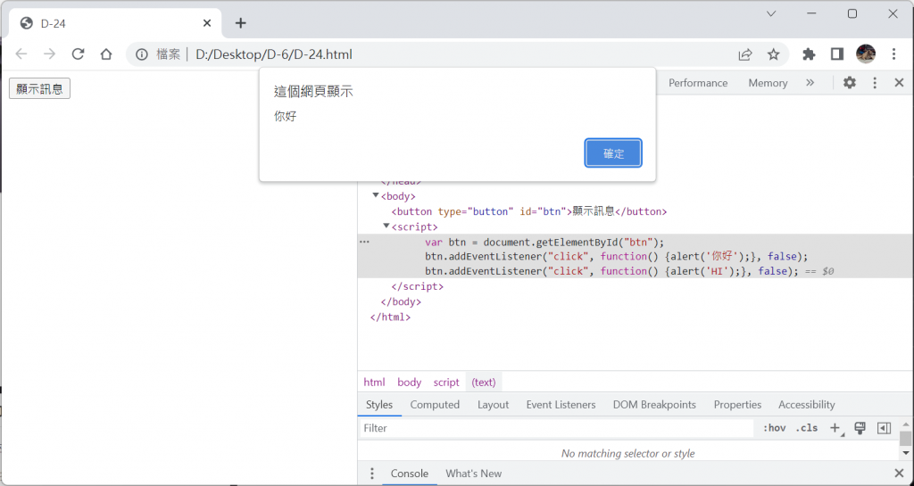Screen dimensions: 914x486
Task: Open the Event Listeners pane tab
Action: click(x=561, y=405)
